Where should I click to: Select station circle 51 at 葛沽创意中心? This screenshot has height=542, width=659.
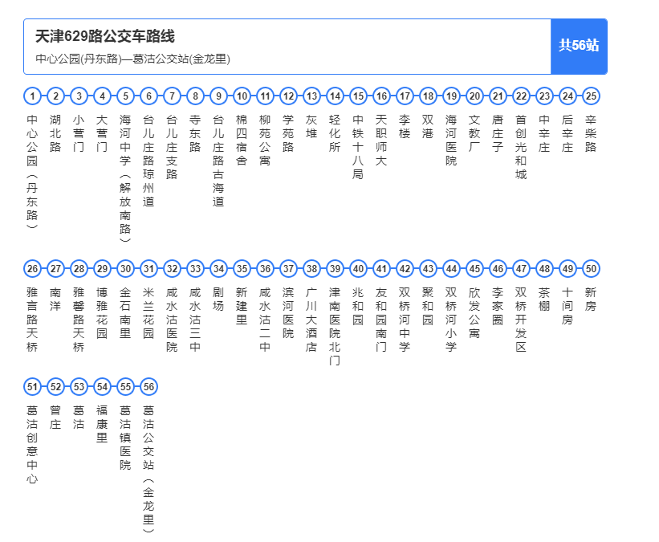[31, 387]
